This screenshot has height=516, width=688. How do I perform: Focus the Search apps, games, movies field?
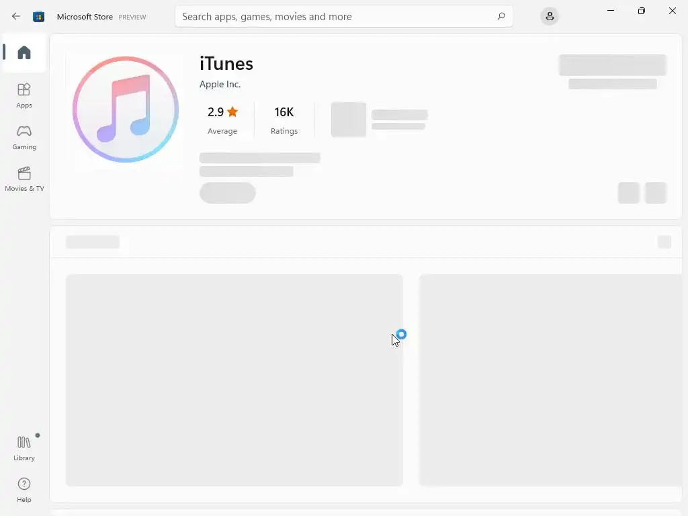pos(343,16)
